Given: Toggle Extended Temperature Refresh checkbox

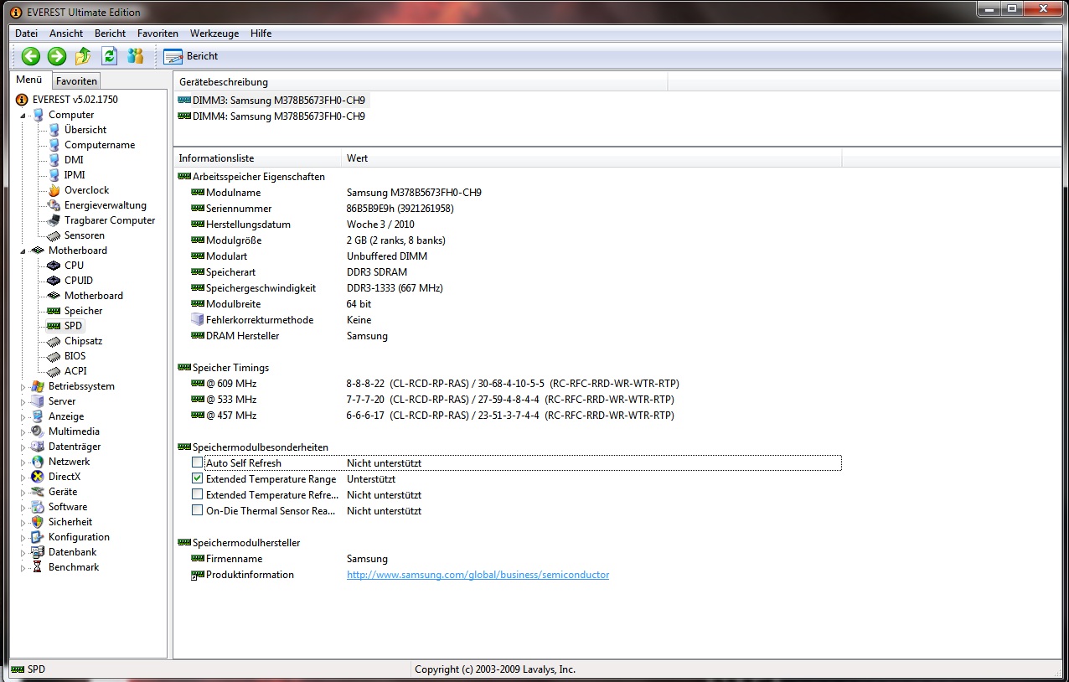Looking at the screenshot, I should tap(198, 494).
